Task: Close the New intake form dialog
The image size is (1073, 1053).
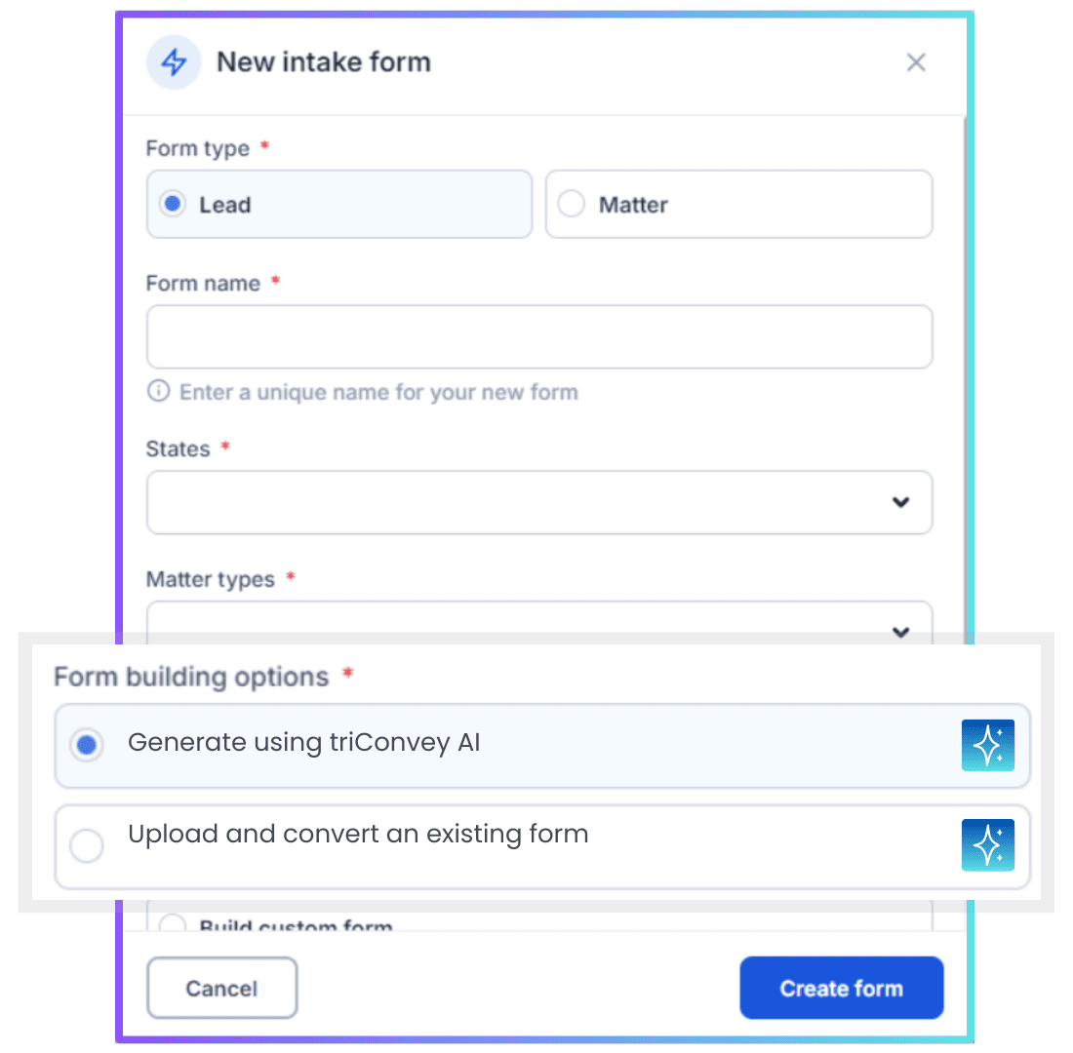Action: [916, 62]
